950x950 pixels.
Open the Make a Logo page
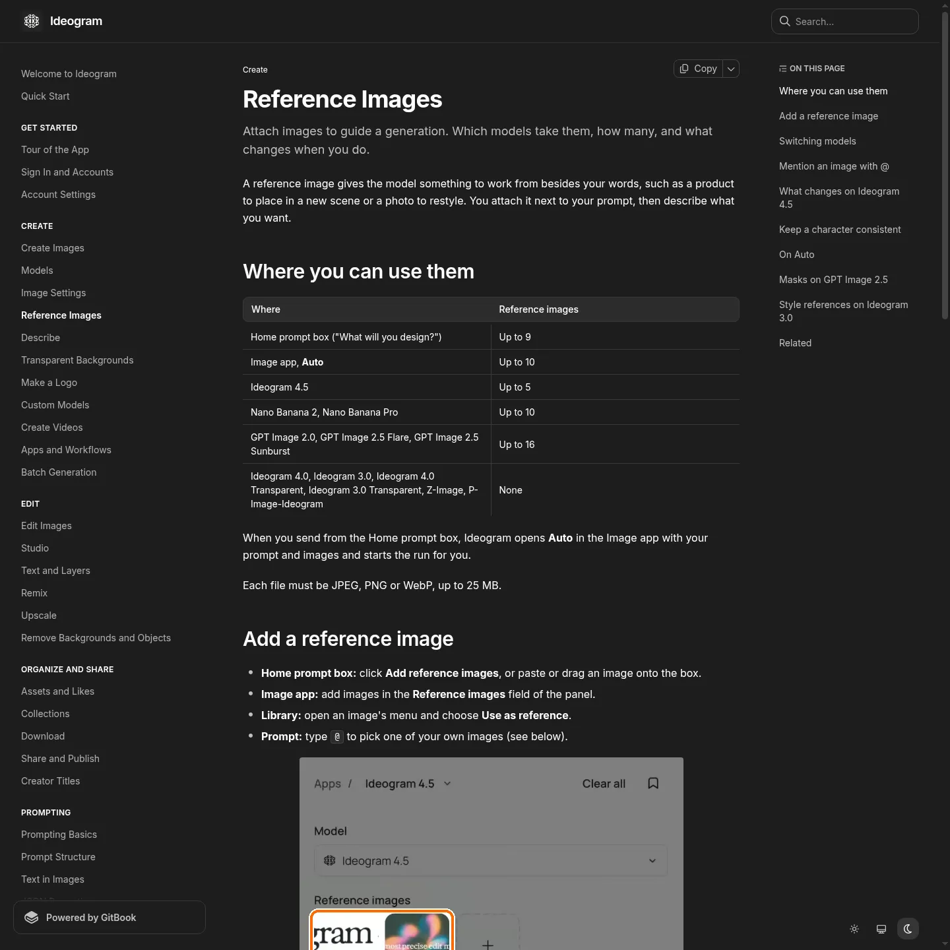tap(49, 383)
